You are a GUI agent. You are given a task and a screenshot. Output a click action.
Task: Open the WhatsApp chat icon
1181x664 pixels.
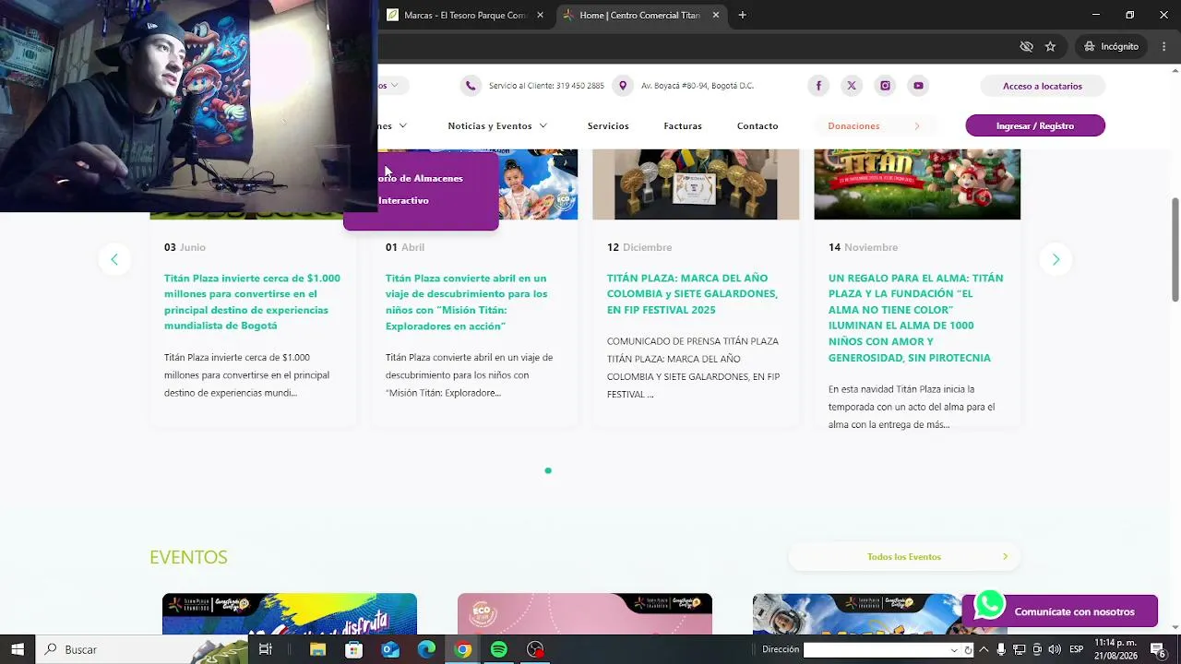tap(989, 604)
